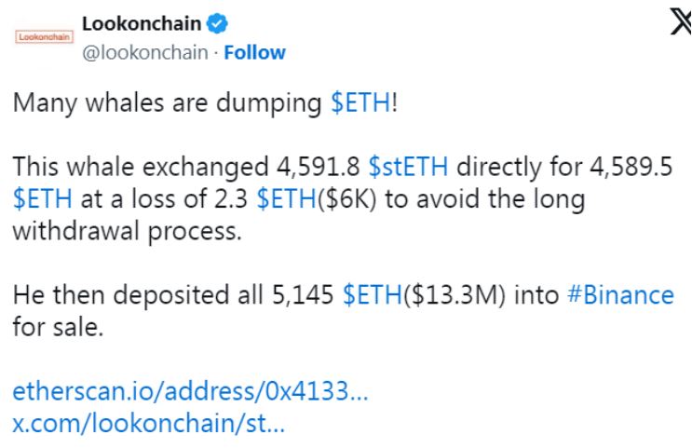
Task: Open the #Binance hashtag
Action: click(620, 295)
